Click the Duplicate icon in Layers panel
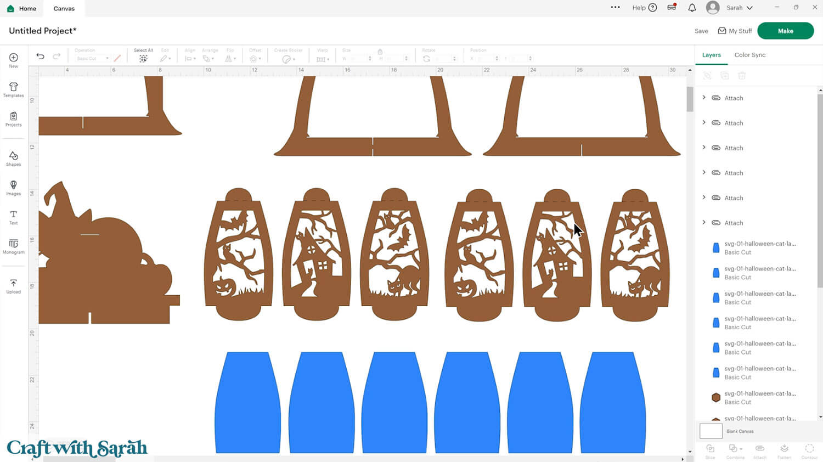Screen dimensions: 823x462 tap(724, 76)
